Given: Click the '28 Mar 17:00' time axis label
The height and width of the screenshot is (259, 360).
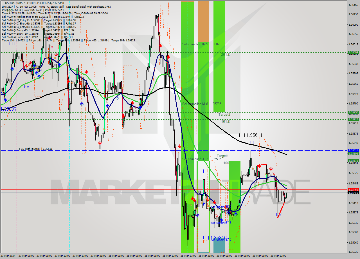Looking at the screenshot, I should tap(188, 256).
